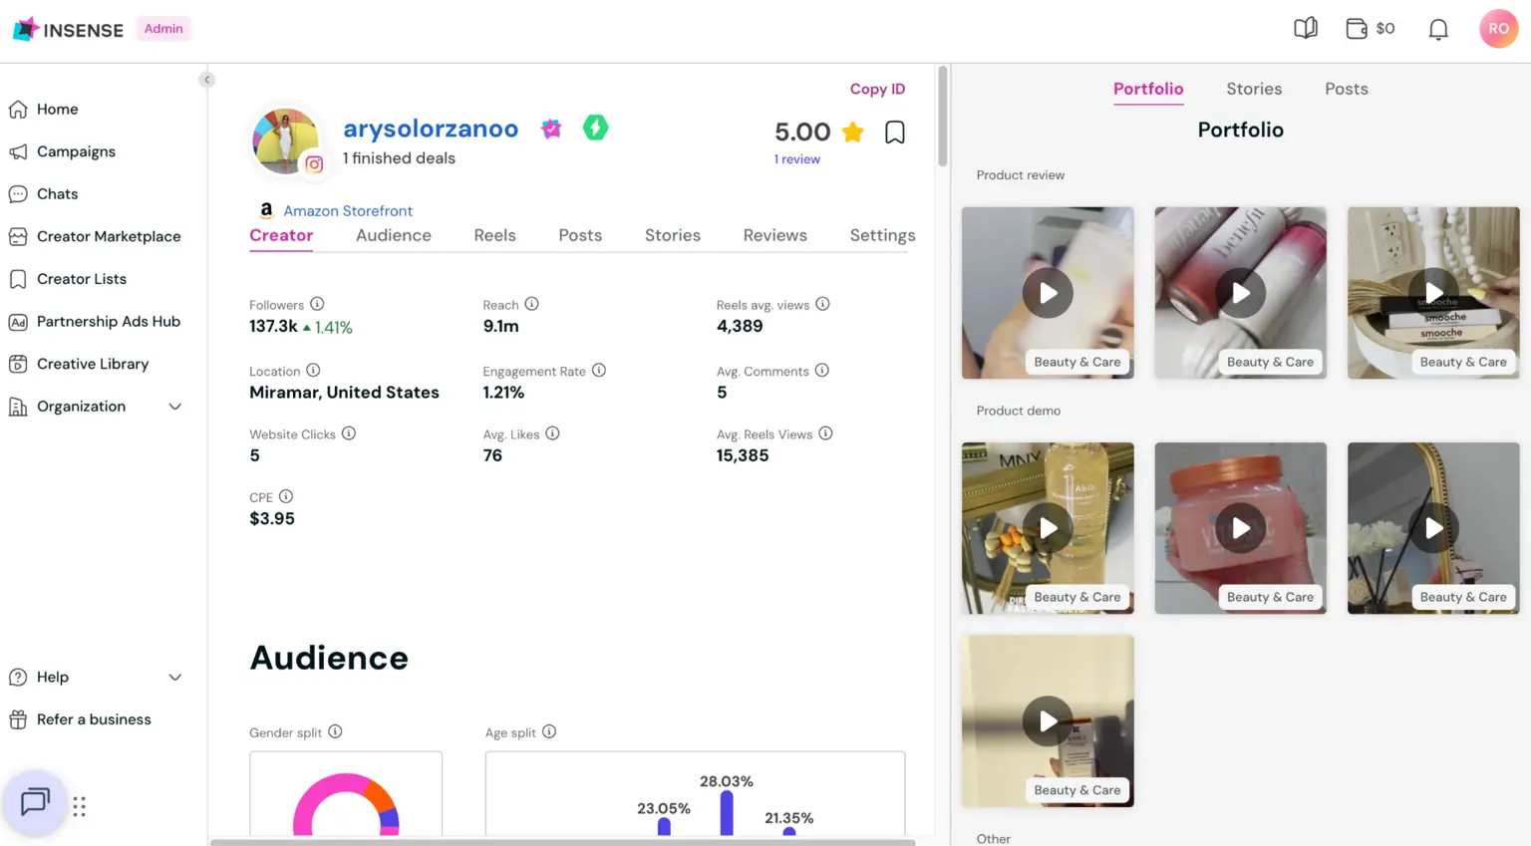Show info for Website Clicks
This screenshot has height=846, width=1531.
[348, 433]
